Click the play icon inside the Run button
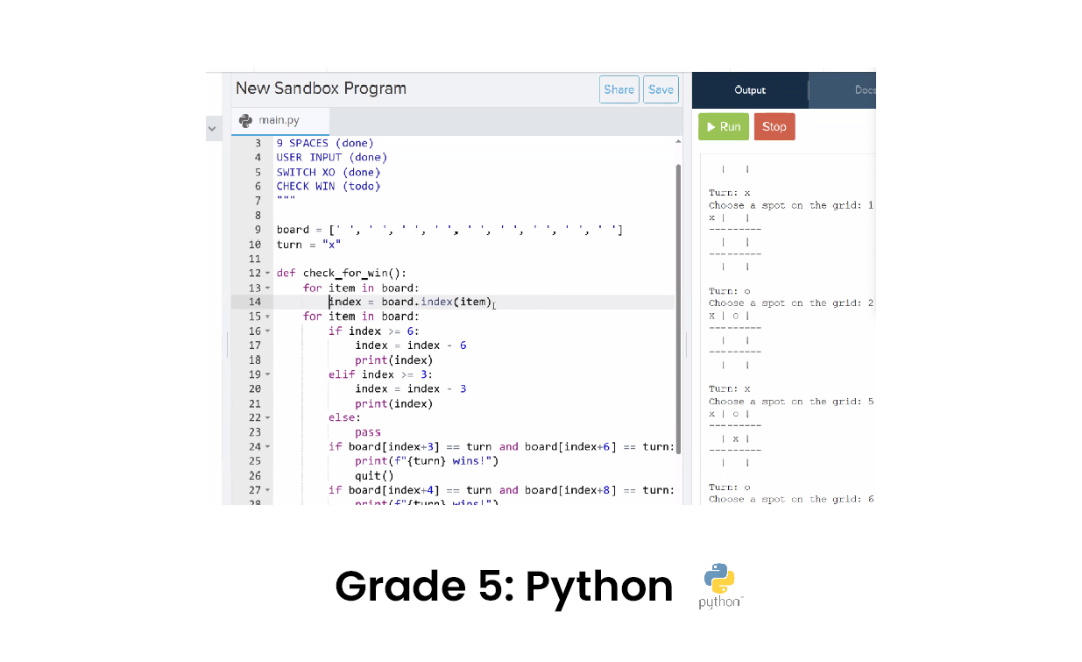 click(x=711, y=126)
